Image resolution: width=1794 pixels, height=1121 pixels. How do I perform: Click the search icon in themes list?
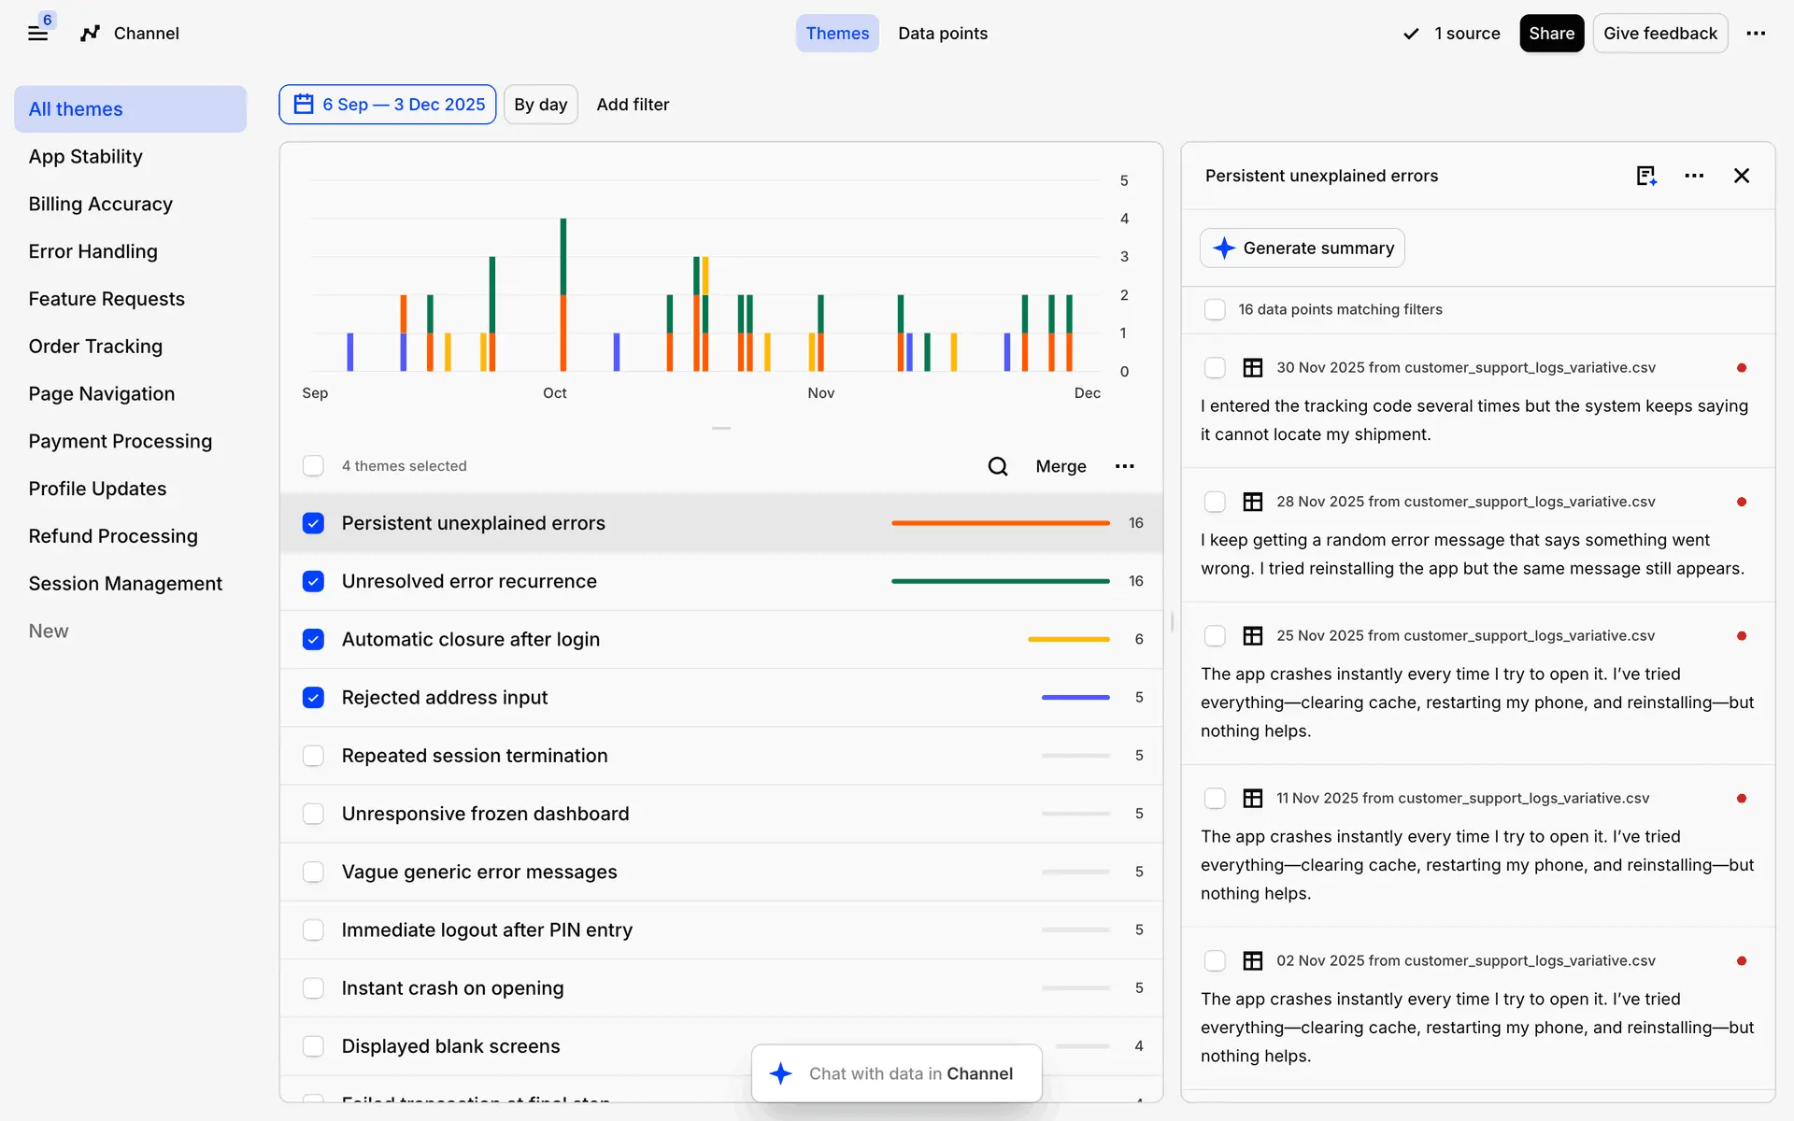click(x=998, y=466)
